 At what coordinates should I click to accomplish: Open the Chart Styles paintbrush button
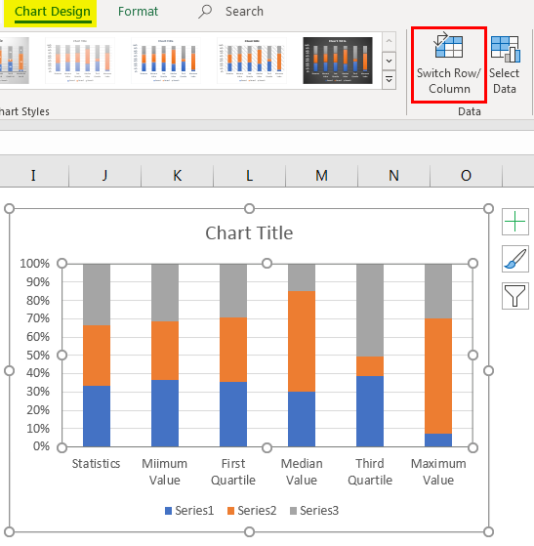[x=514, y=259]
